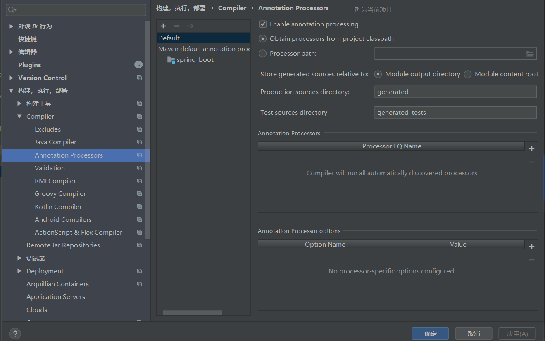Screen dimensions: 545x341
Task: Select Maven default annotation processors profile
Action: [x=203, y=49]
